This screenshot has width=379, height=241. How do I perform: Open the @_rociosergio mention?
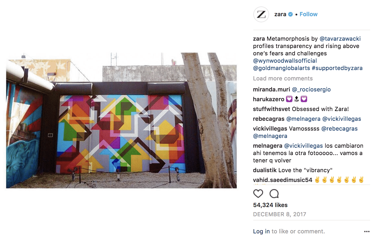pyautogui.click(x=311, y=90)
